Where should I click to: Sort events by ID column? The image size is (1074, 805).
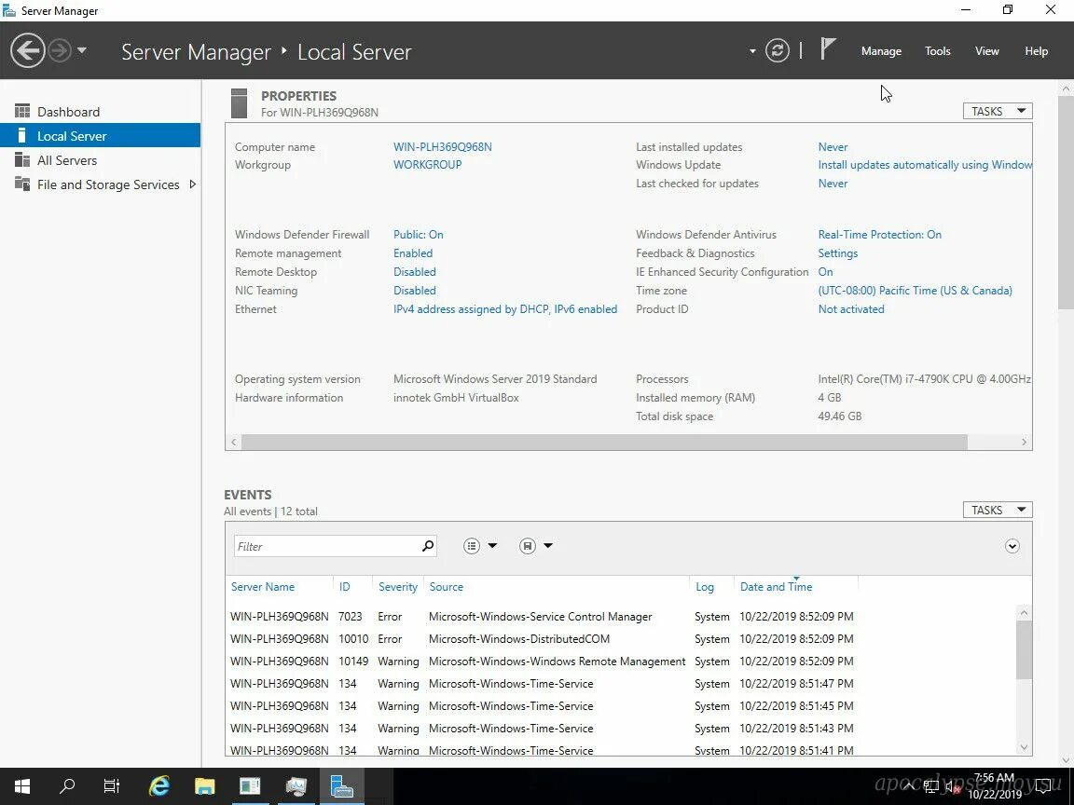pos(345,587)
